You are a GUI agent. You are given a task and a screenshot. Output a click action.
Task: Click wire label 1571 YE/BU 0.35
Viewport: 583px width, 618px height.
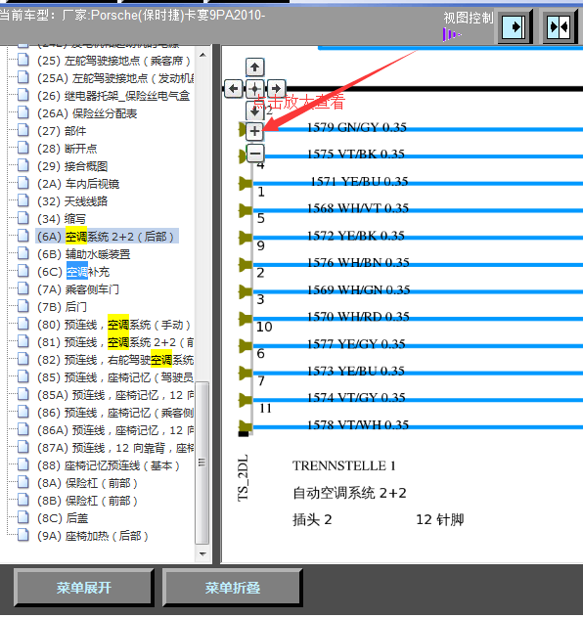(359, 181)
